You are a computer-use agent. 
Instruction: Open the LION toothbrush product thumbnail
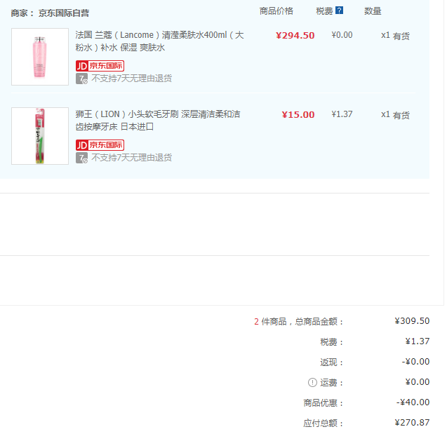(40, 136)
